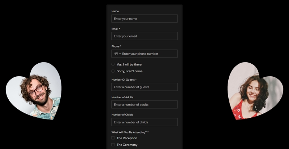Click the "Email *" label text
Viewport: 289px width, 149px height.
tap(116, 29)
